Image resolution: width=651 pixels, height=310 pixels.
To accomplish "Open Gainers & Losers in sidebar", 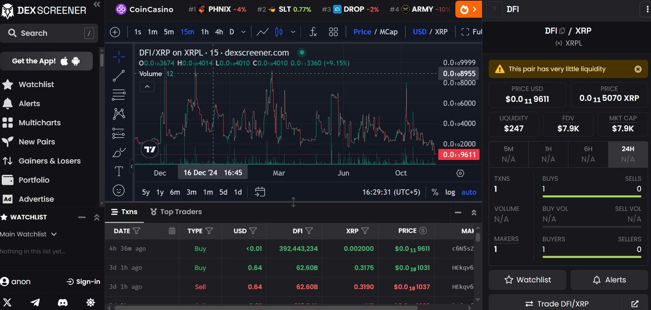I will coord(49,161).
